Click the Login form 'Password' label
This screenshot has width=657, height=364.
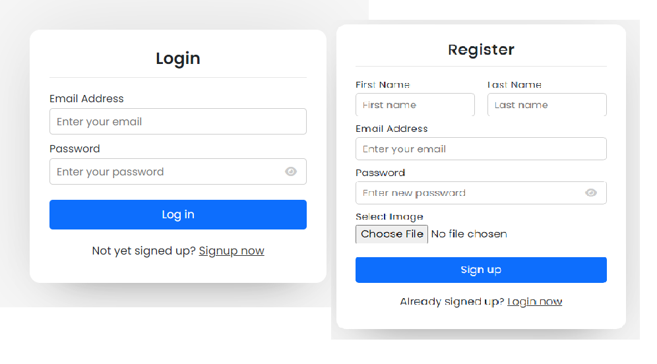(75, 149)
